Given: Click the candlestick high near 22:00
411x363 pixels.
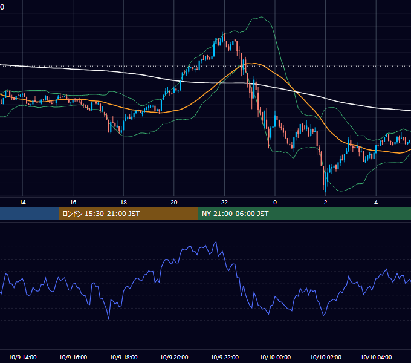Looking at the screenshot, I should click(216, 30).
